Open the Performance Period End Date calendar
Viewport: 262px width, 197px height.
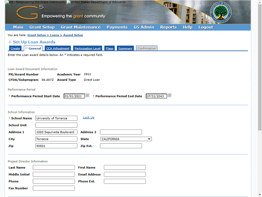(169, 96)
